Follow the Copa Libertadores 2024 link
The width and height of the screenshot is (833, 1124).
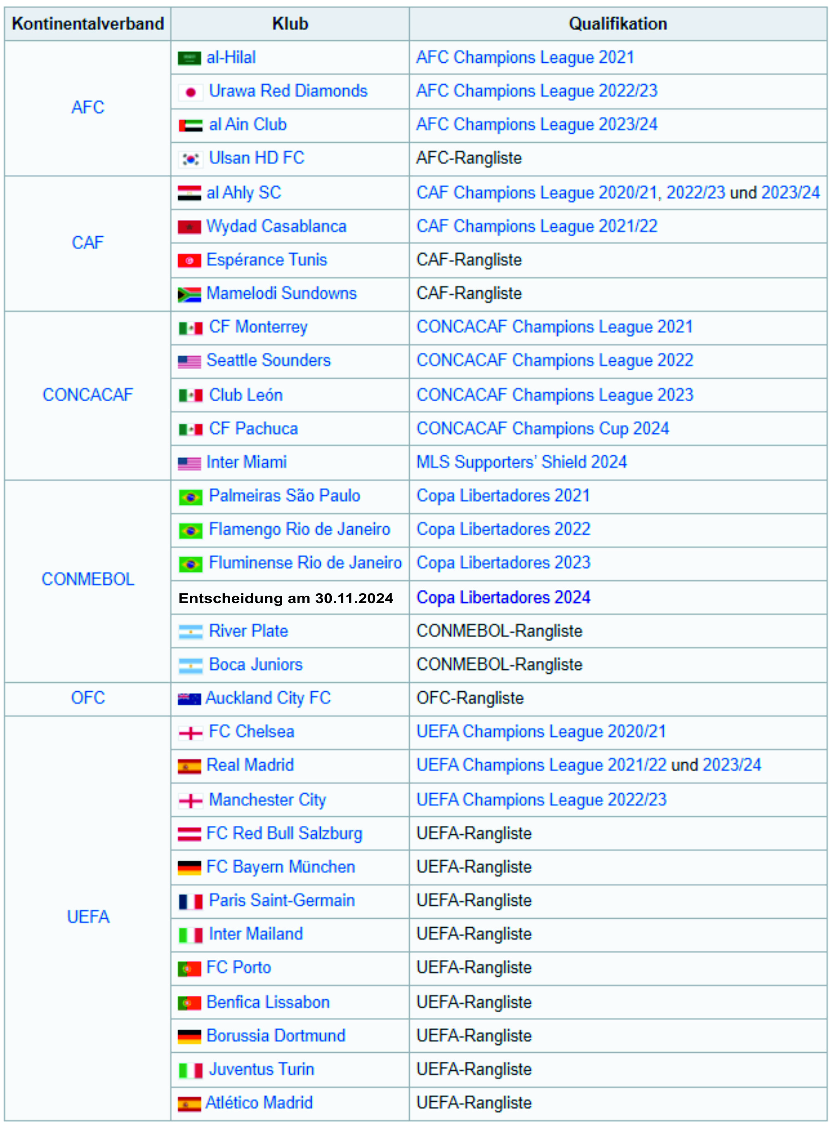coord(503,598)
